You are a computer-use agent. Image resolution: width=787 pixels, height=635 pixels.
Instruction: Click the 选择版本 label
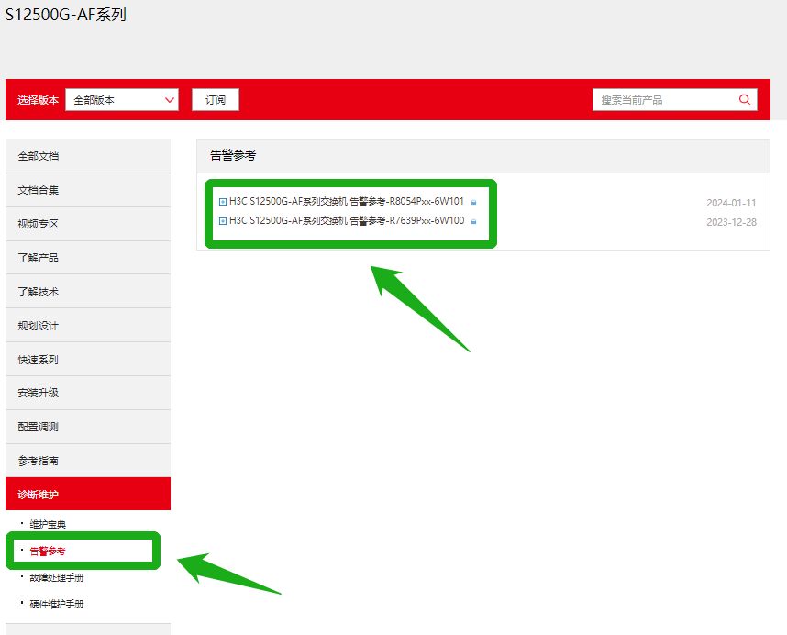tap(39, 100)
